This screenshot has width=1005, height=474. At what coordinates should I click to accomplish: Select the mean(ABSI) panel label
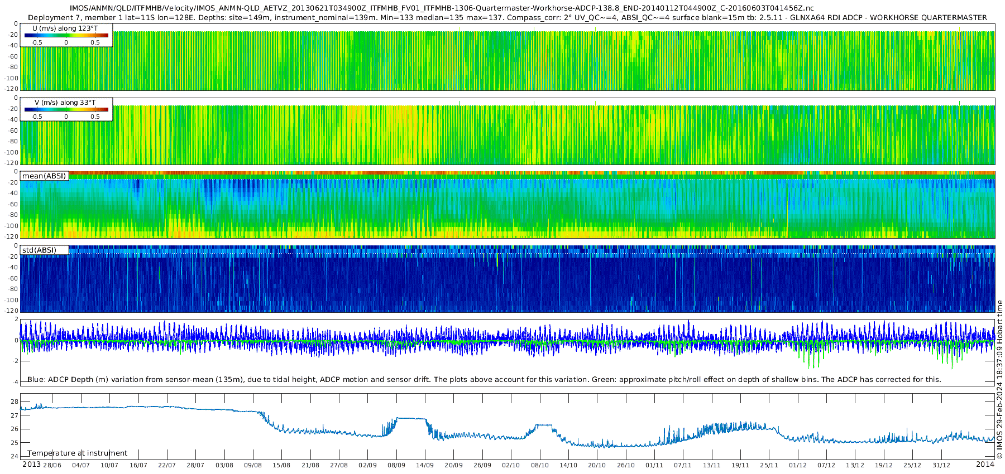click(x=44, y=176)
